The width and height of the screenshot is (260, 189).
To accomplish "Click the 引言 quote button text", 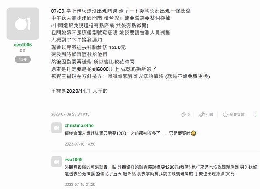I will click(x=210, y=115).
